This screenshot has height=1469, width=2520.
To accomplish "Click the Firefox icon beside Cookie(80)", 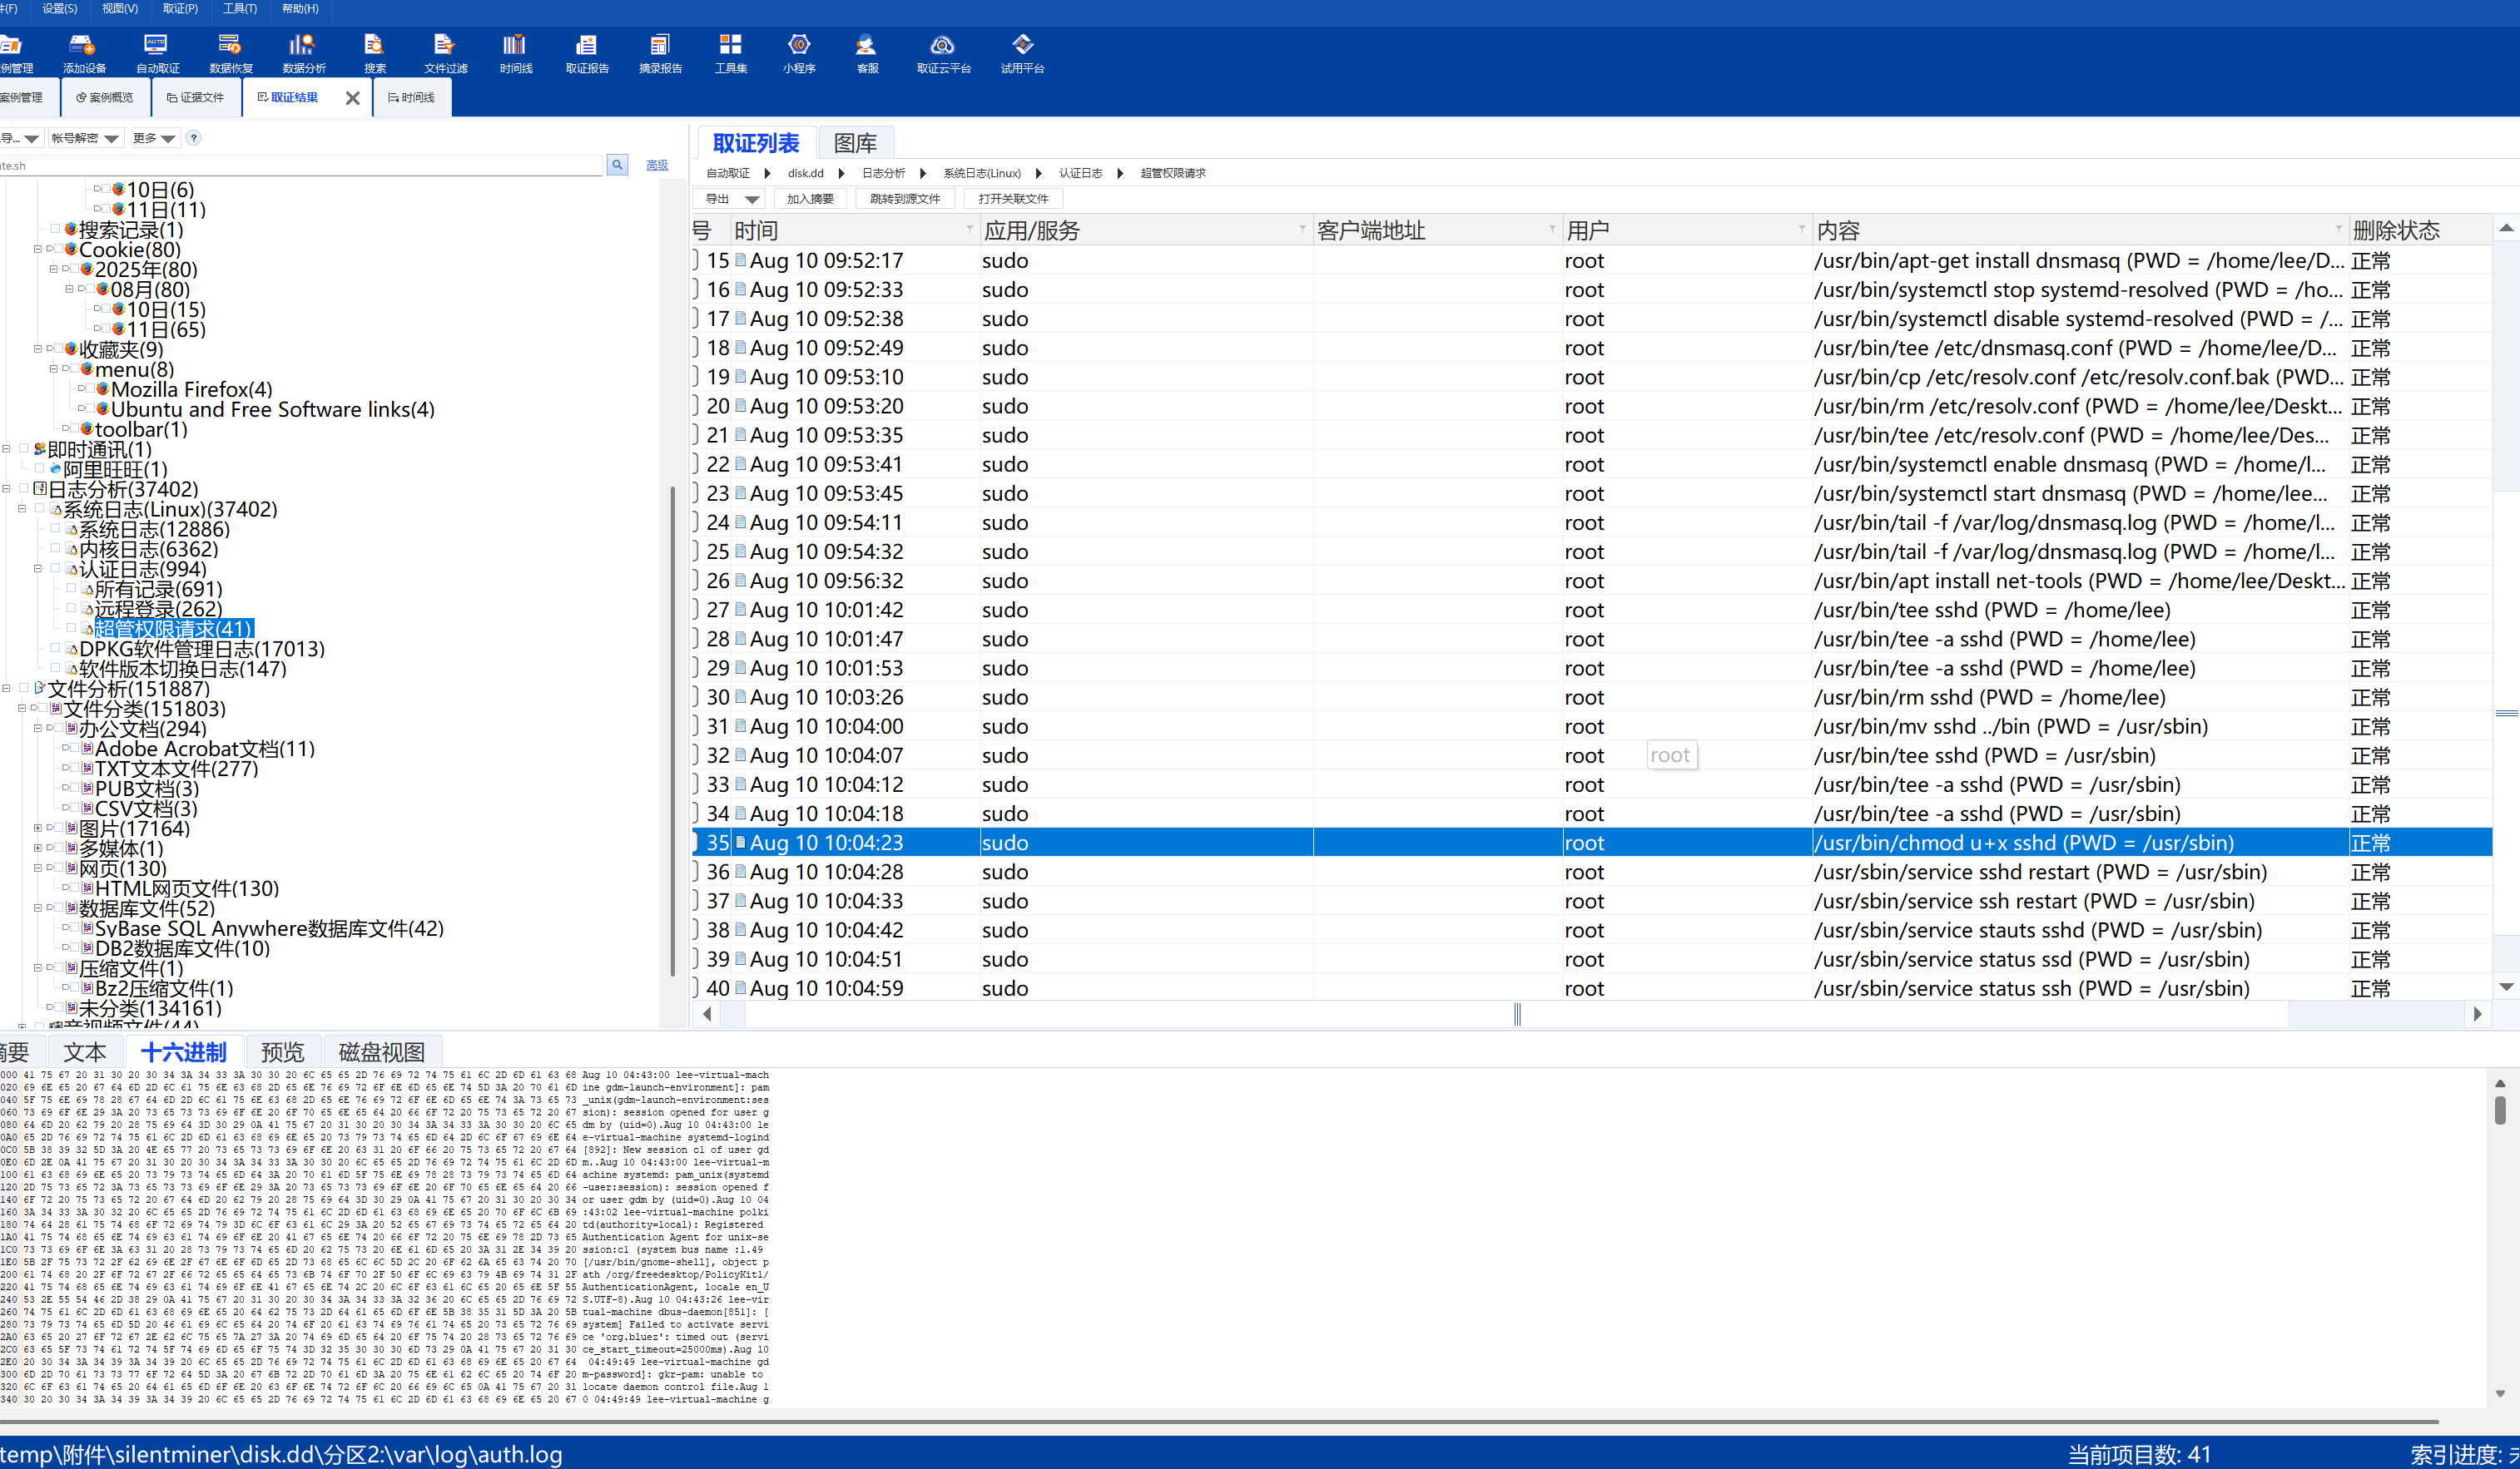I will coord(71,249).
